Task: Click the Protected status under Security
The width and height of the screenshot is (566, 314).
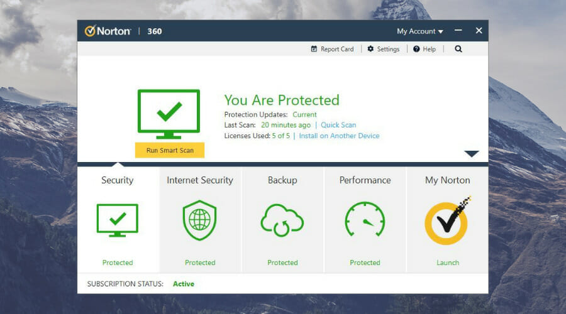Action: [118, 263]
